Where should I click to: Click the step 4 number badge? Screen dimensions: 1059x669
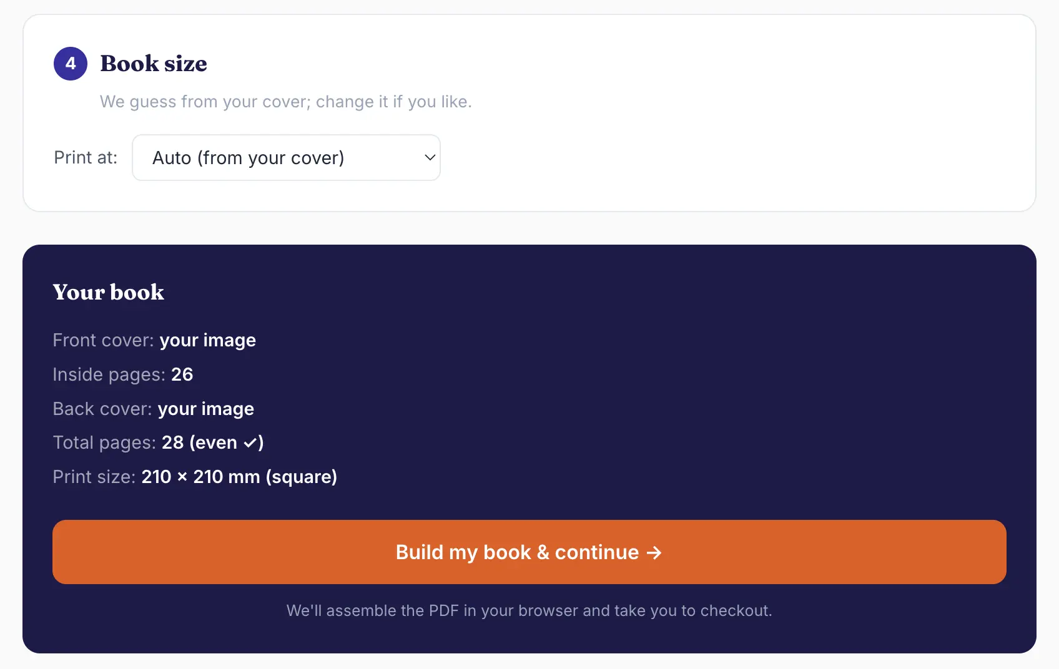point(71,64)
